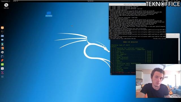181x102 pixels.
Task: Launch the orange Firefox browser from dock
Action: click(x=2, y=28)
